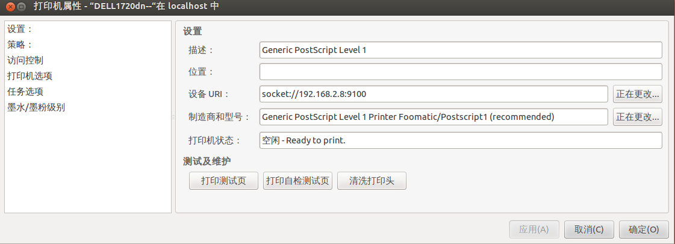Click the 设备 URI socket address field
Image resolution: width=675 pixels, height=244 pixels.
click(x=434, y=94)
